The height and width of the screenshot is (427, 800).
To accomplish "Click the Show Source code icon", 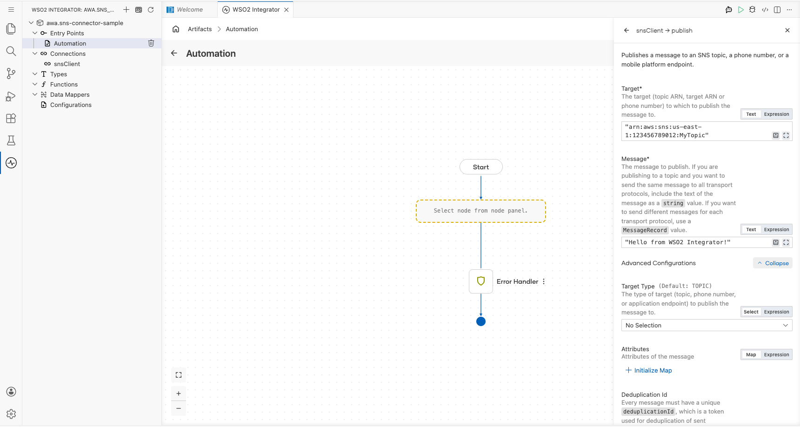I will click(x=765, y=9).
